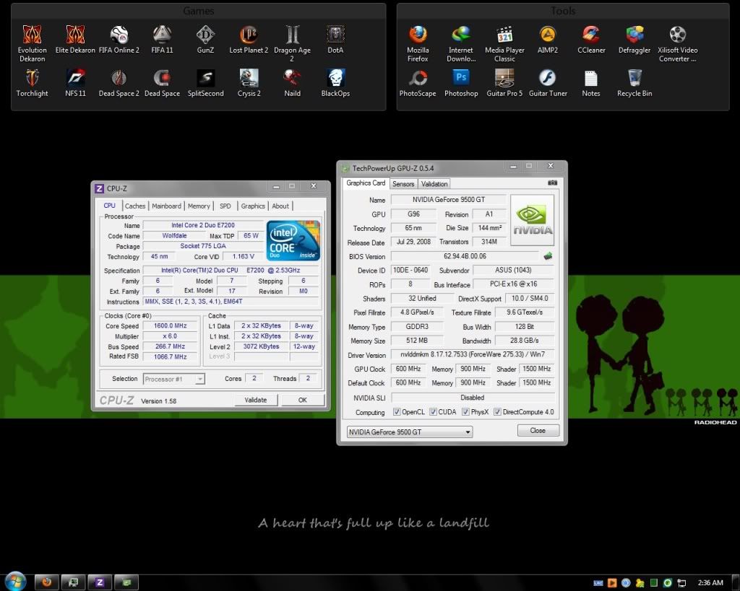Open the Evolution Dekaron game shortcut
The width and height of the screenshot is (740, 591).
[x=32, y=43]
